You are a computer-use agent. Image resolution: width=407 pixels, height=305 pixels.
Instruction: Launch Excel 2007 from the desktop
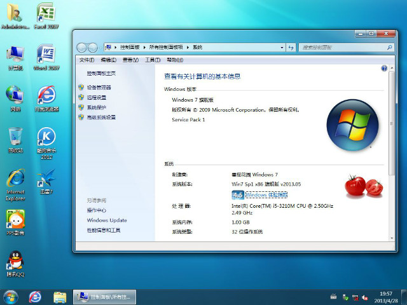click(46, 16)
